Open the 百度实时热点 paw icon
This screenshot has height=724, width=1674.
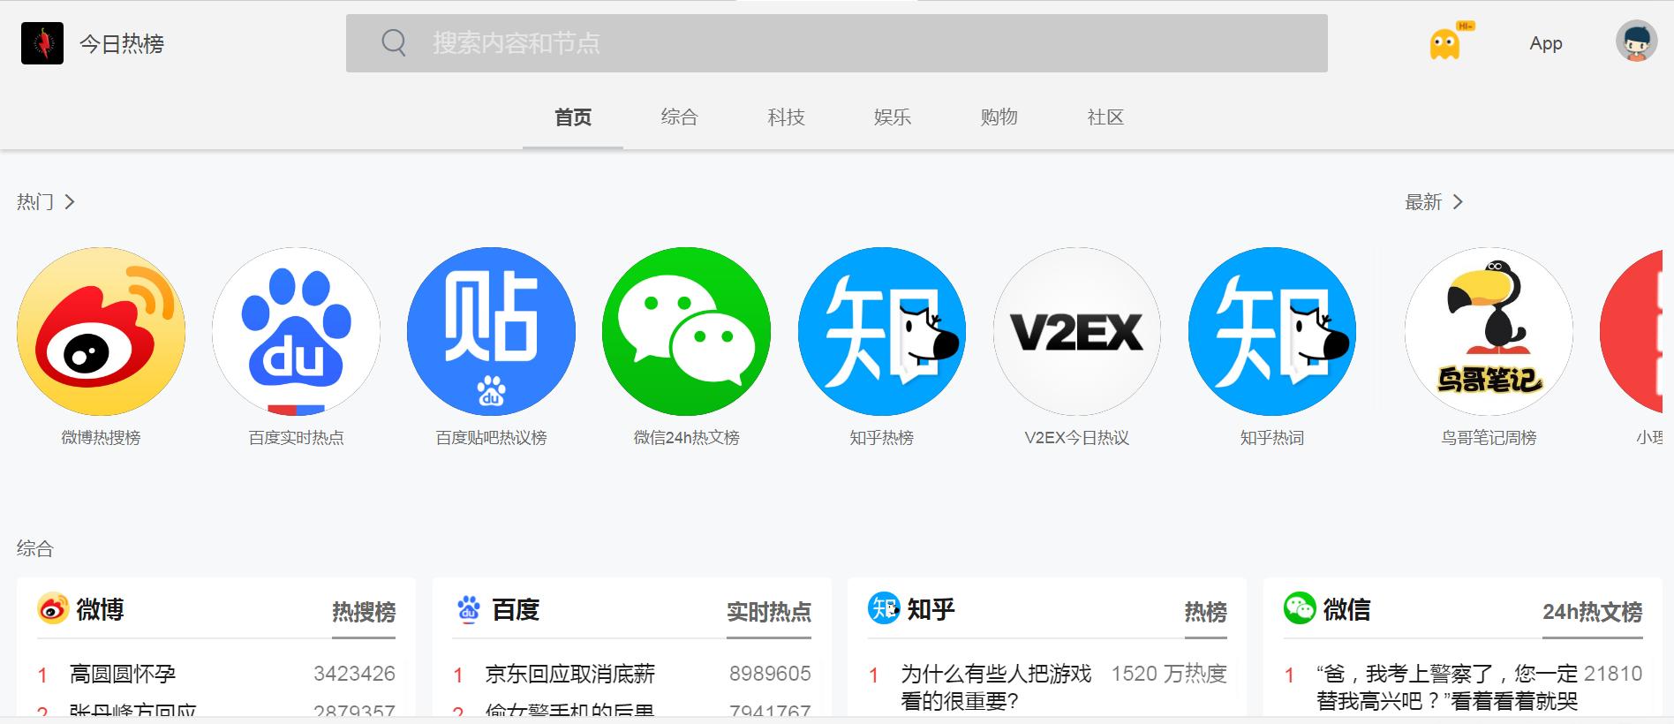[297, 331]
